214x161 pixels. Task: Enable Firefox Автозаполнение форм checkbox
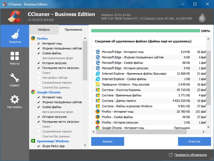(x=39, y=58)
